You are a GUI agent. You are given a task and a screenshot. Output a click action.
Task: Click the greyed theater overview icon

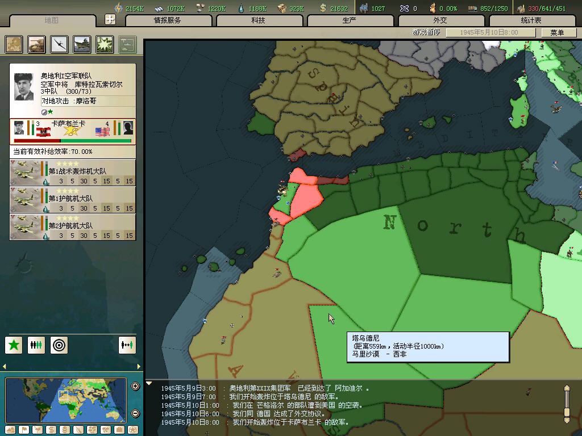point(127,44)
